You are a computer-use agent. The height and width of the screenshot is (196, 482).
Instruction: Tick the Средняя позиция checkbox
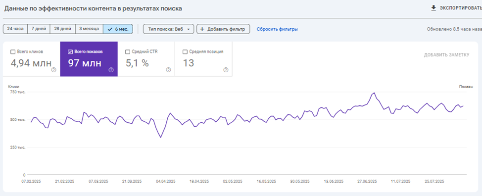(185, 52)
